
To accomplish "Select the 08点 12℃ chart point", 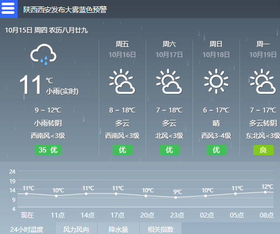I will 266,192.
